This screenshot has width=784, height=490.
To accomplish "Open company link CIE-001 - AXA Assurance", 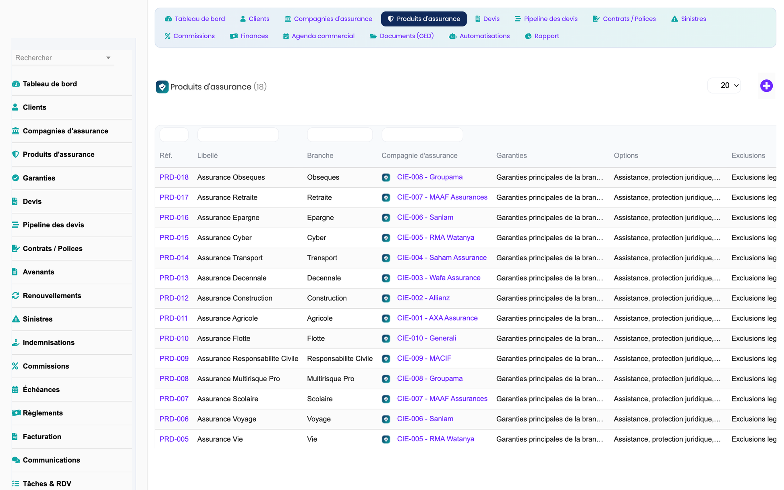I will (x=438, y=318).
